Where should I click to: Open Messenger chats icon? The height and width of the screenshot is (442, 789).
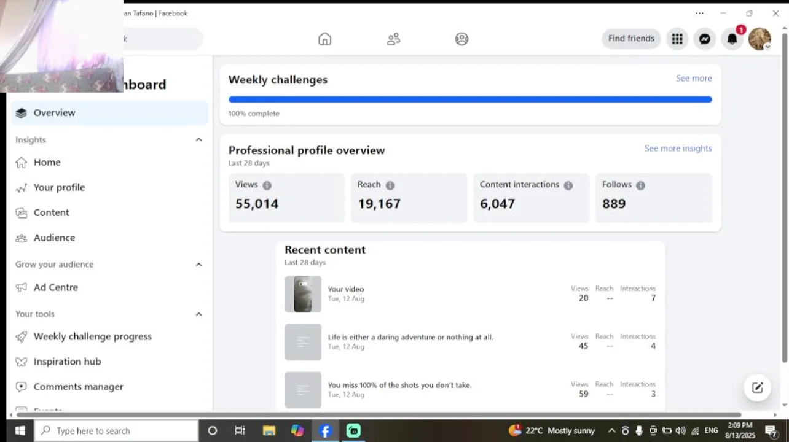[x=705, y=39]
